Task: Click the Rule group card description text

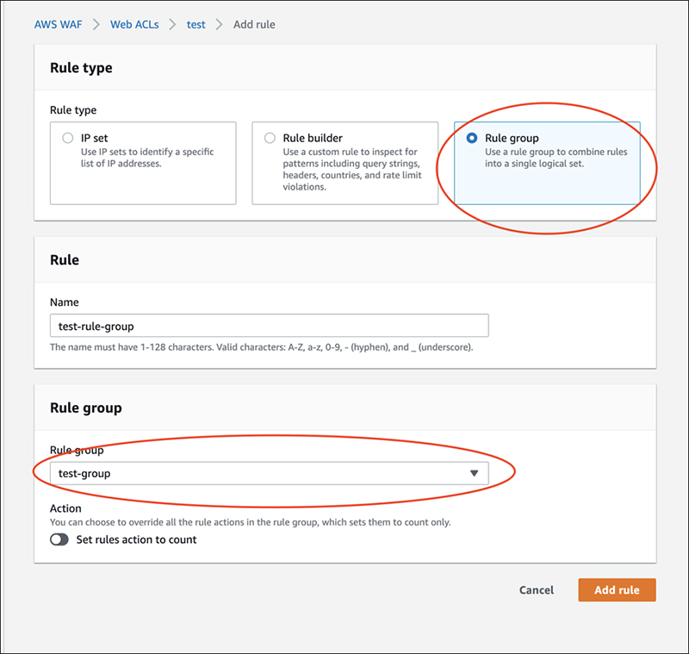Action: coord(556,158)
